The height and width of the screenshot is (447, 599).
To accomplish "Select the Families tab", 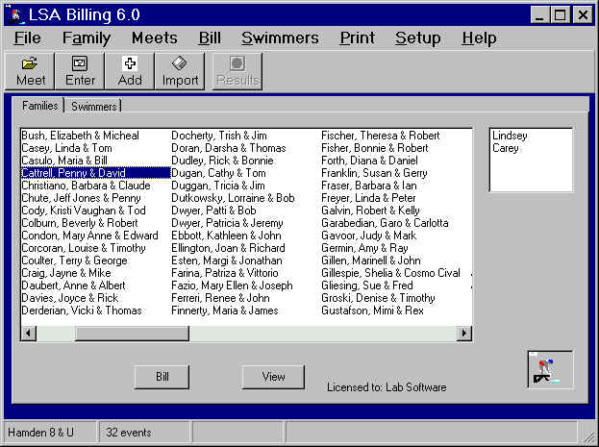I will (38, 106).
